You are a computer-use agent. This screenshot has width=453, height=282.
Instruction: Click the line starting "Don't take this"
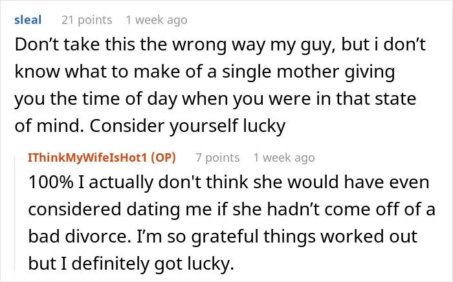[x=220, y=46]
